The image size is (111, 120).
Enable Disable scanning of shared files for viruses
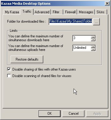(x=9, y=76)
